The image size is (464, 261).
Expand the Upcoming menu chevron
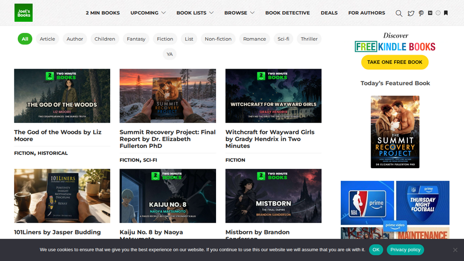[163, 13]
